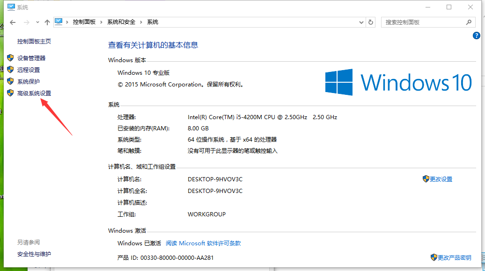The image size is (485, 271).
Task: Close the 系统 window
Action: point(470,7)
